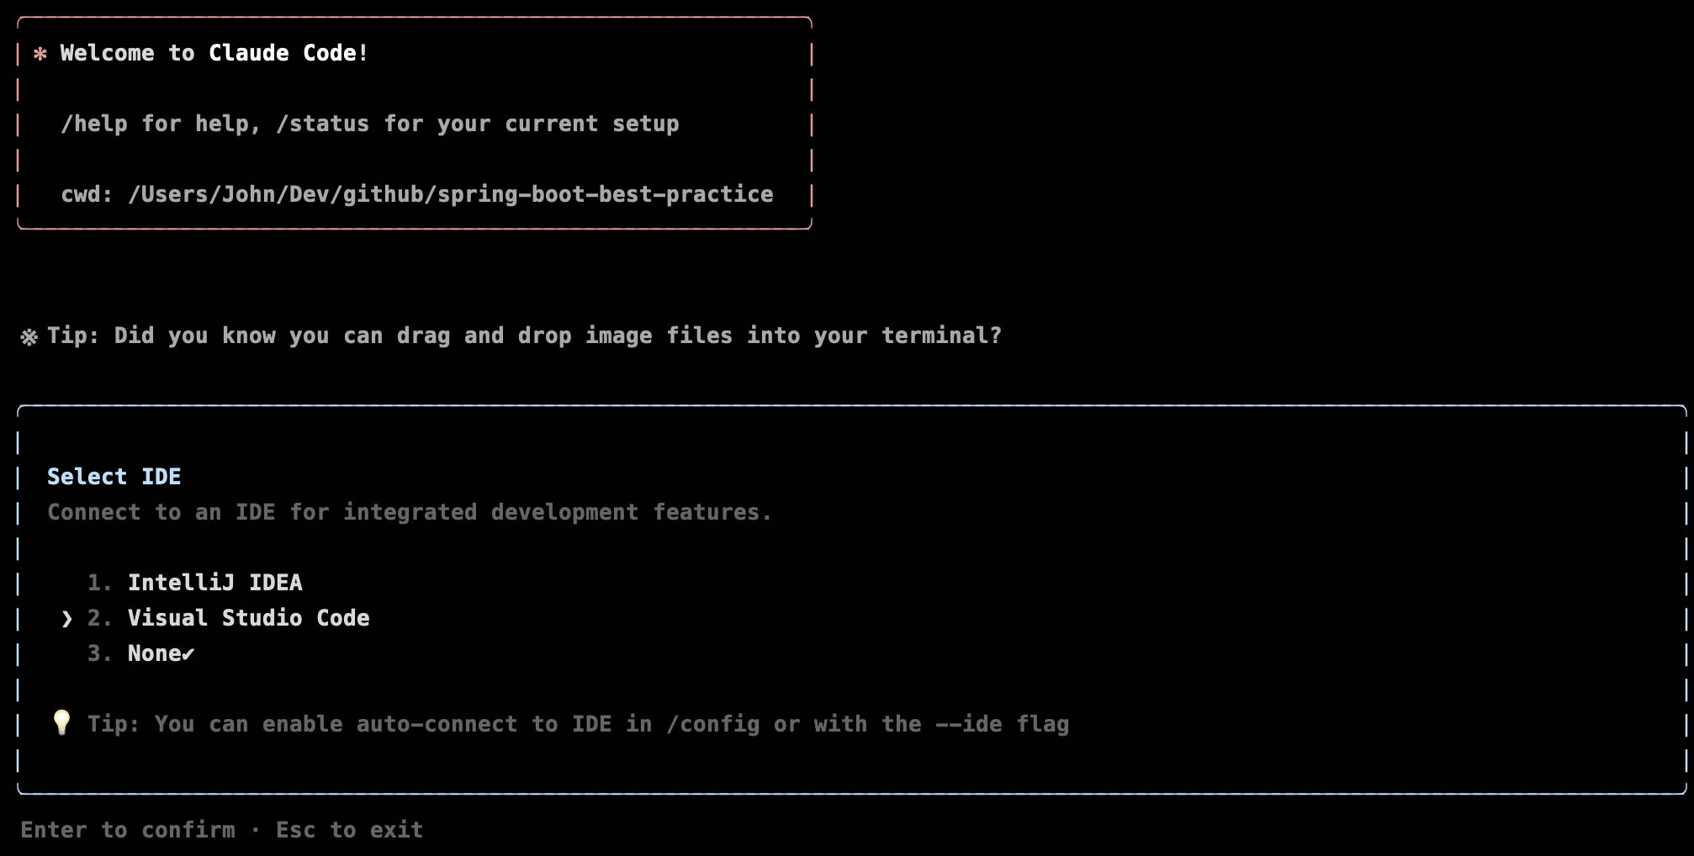The height and width of the screenshot is (856, 1694).
Task: Click 'Welcome to Claude Code!' text
Action: pyautogui.click(x=214, y=53)
